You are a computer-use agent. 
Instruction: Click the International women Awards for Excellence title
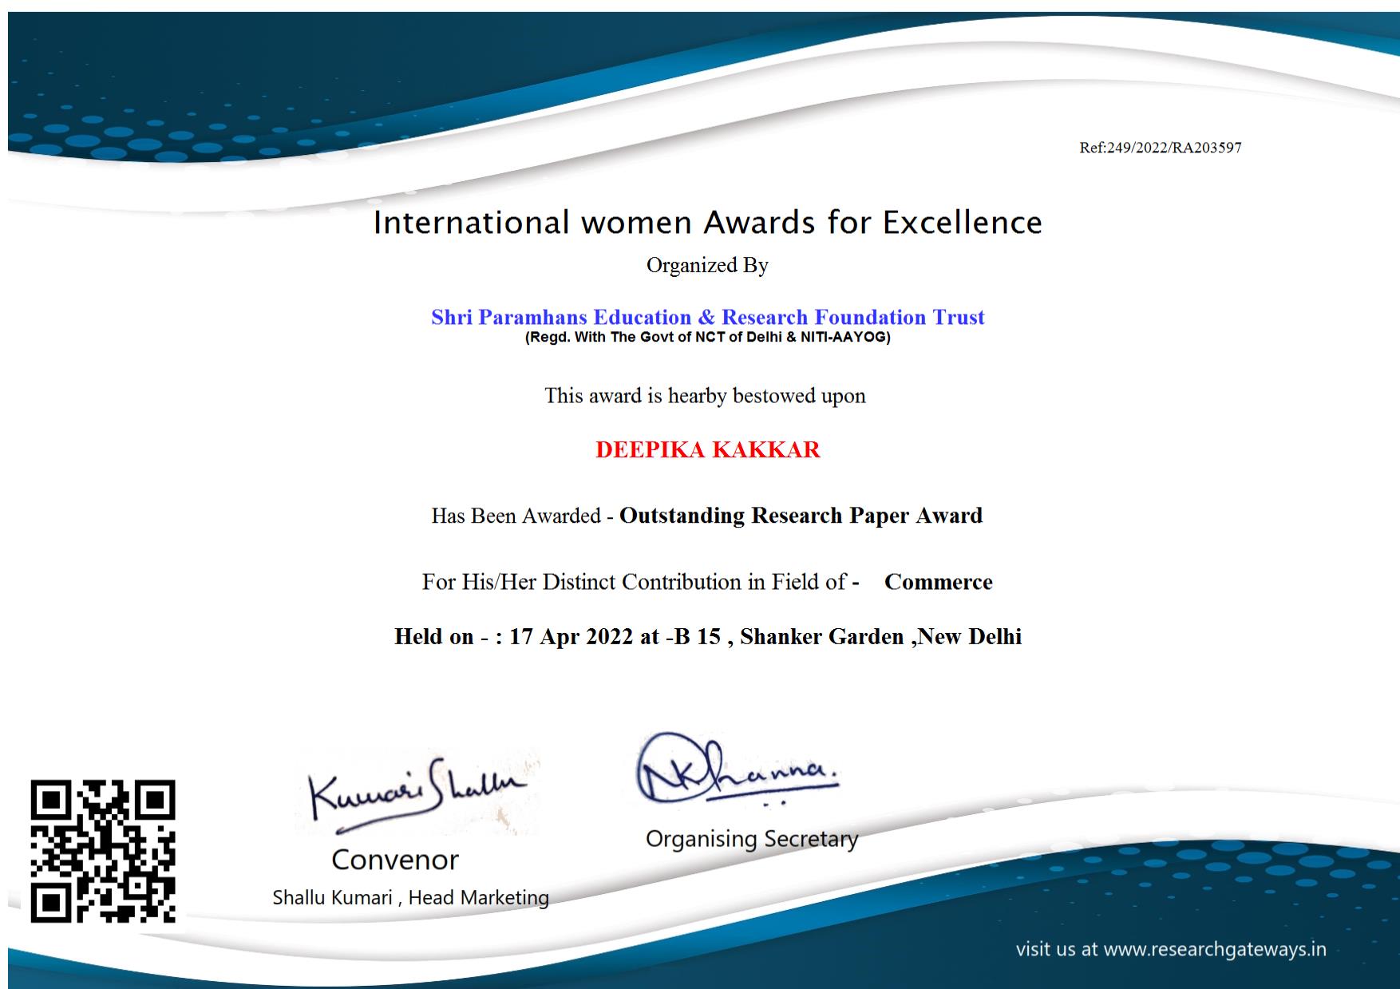pos(707,223)
